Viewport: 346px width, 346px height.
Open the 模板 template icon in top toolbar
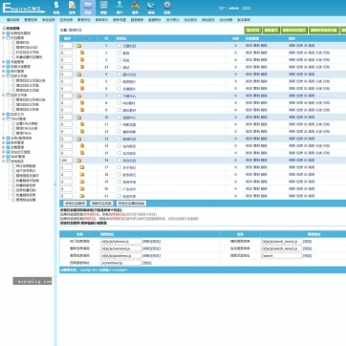point(103,8)
